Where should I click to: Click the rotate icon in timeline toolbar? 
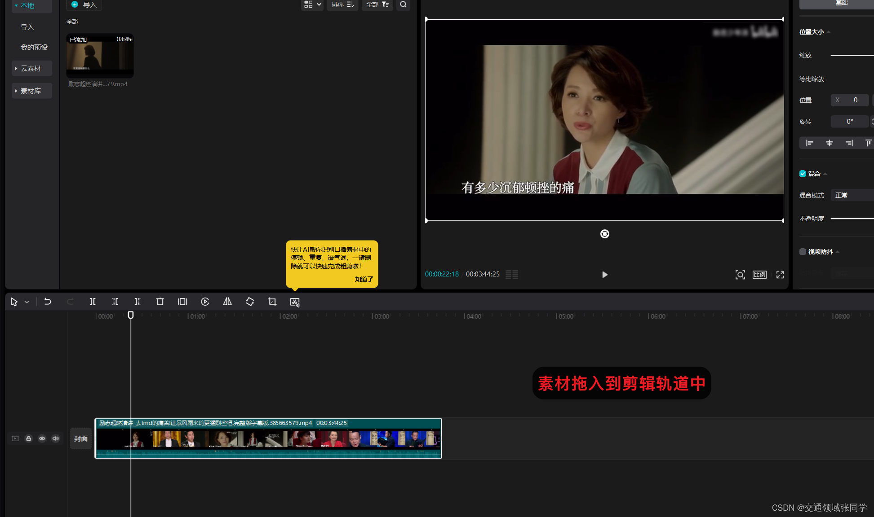(250, 302)
